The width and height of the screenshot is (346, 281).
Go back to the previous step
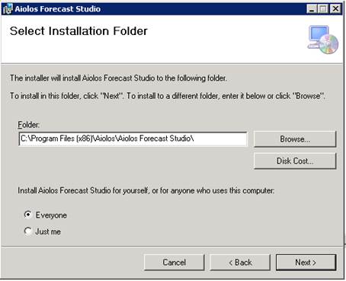point(240,262)
